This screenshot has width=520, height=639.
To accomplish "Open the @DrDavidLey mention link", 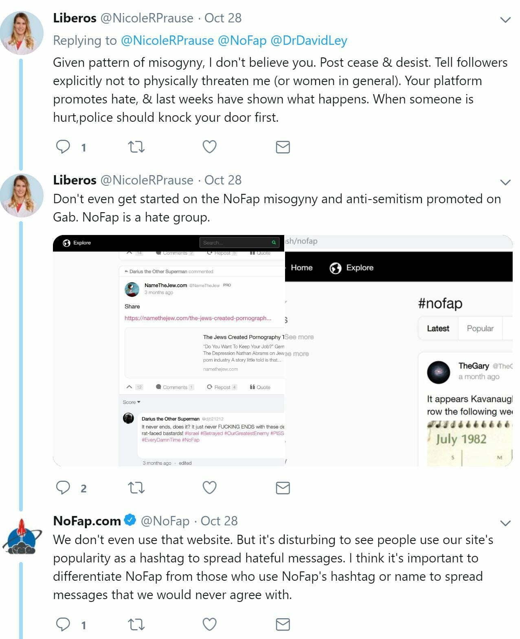I will pos(309,40).
